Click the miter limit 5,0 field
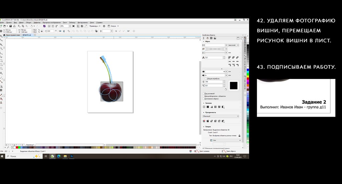 [x=214, y=57]
